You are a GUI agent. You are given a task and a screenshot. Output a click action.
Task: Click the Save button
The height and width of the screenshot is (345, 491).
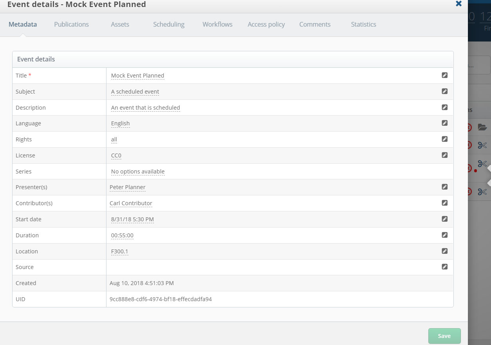(444, 336)
